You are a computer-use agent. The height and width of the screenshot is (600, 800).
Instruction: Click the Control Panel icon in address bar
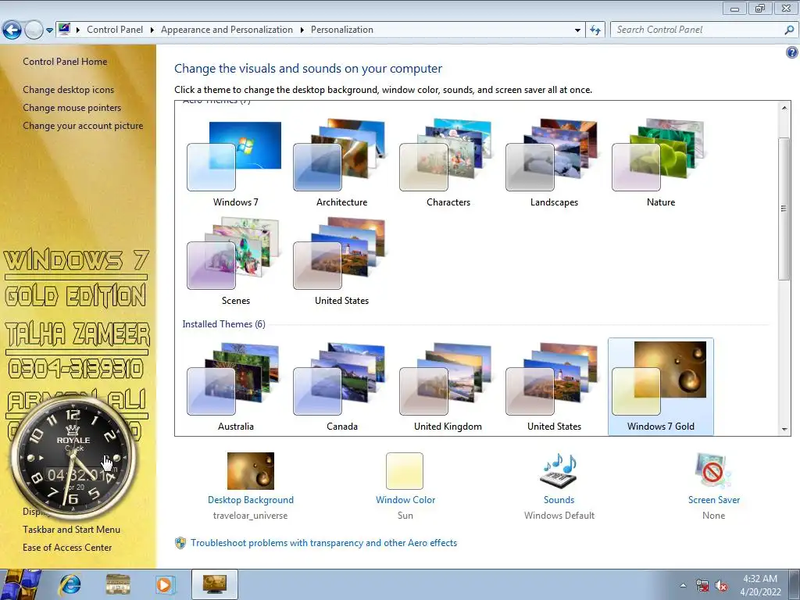[x=64, y=29]
